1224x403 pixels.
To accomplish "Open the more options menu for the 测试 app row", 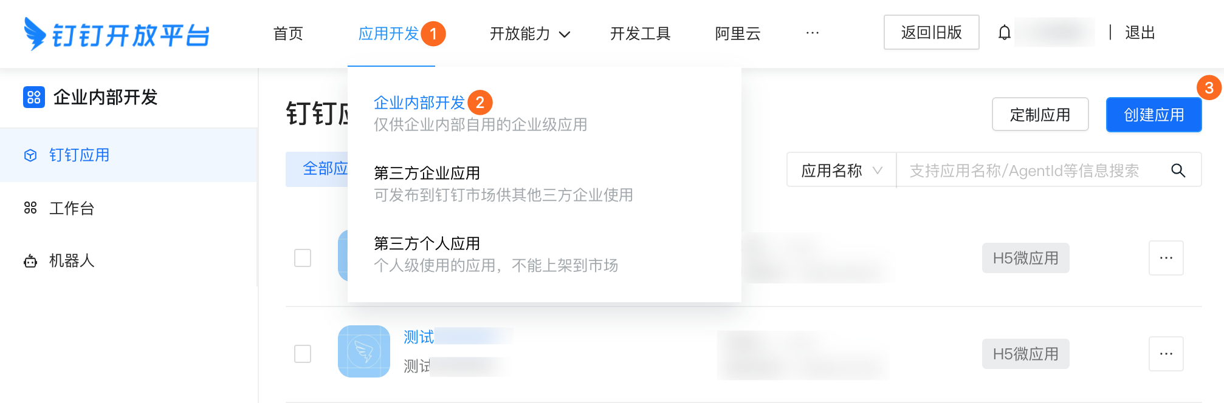I will (x=1166, y=354).
